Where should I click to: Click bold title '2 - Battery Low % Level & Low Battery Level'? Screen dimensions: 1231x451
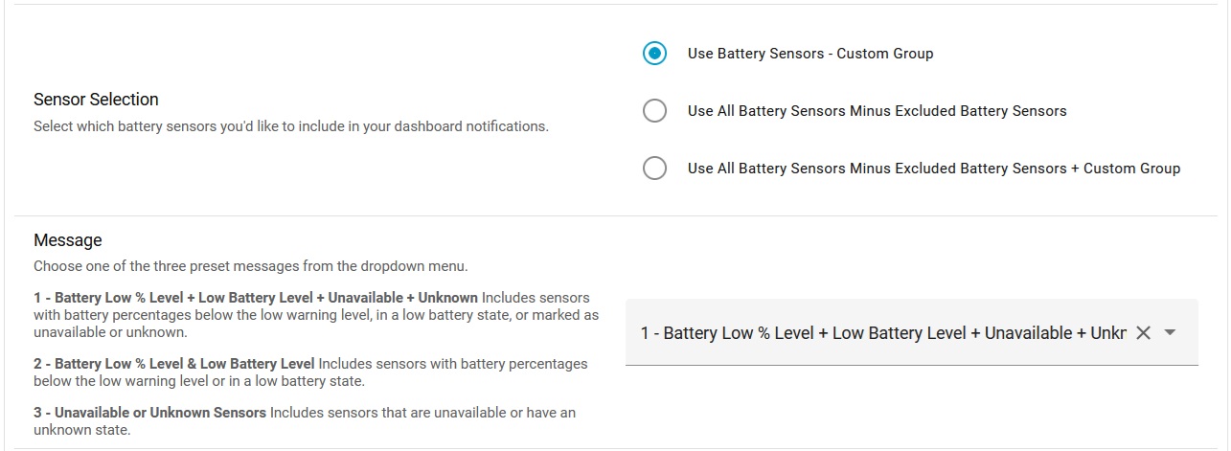[x=174, y=364]
